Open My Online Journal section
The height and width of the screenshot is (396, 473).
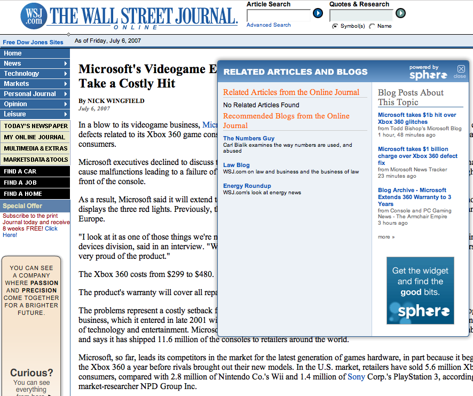[35, 137]
